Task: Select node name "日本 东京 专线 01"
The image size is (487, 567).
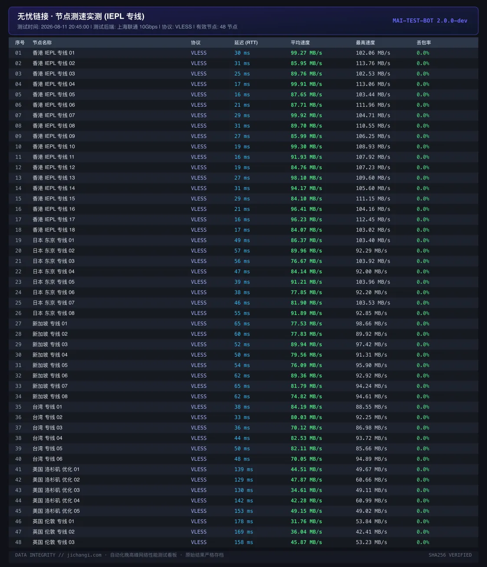Action: click(x=53, y=240)
